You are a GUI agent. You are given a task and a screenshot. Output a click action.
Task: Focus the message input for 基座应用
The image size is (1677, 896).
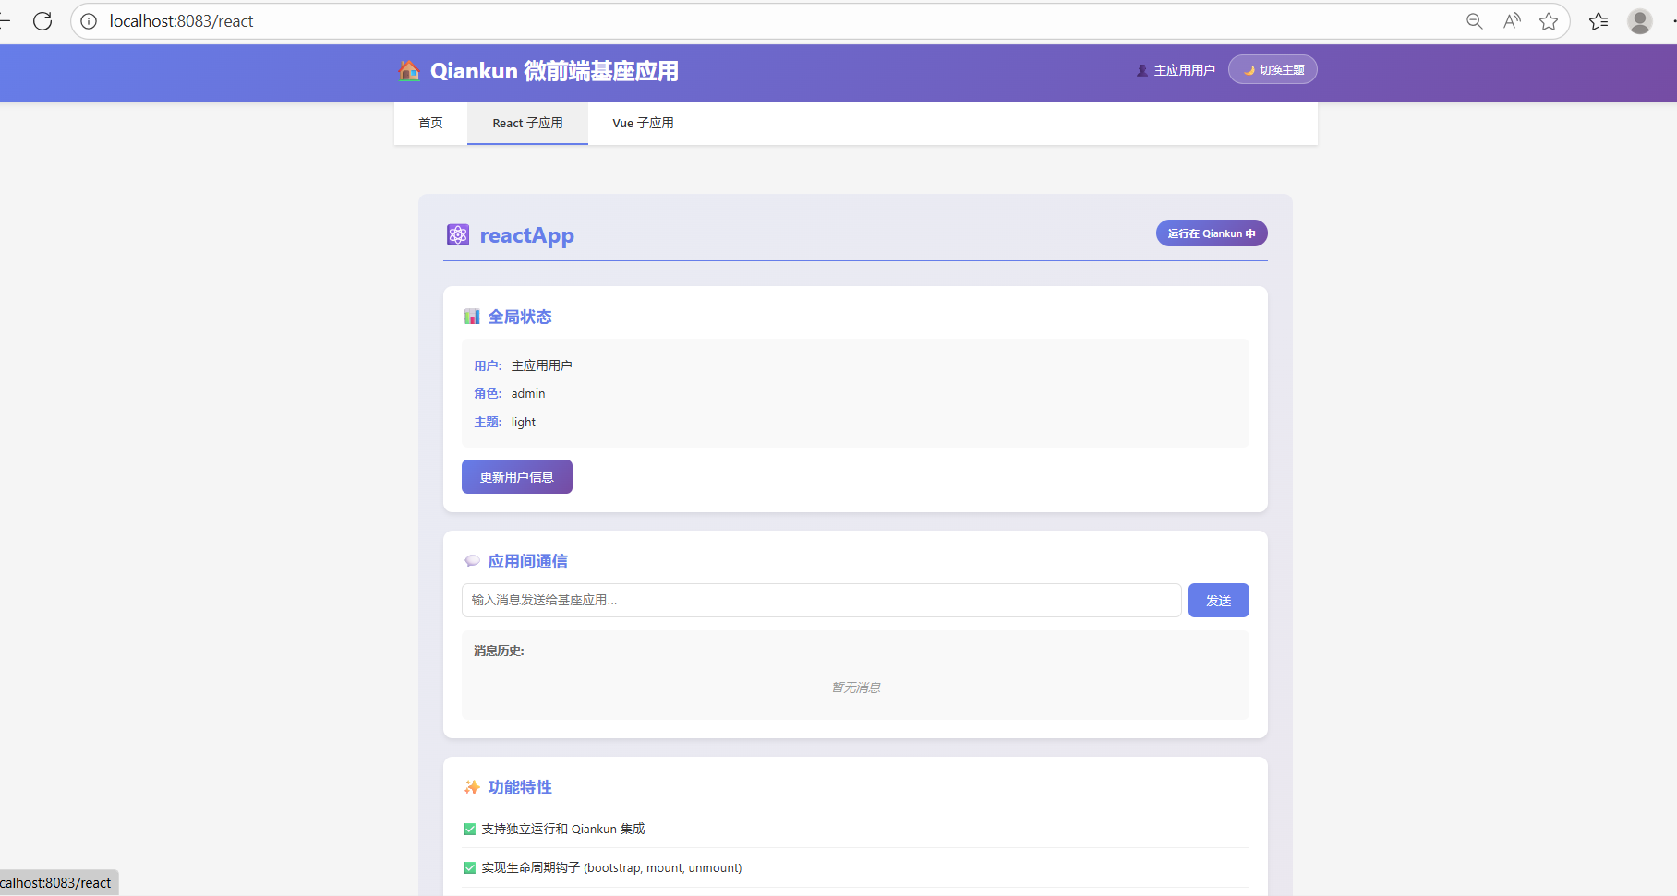(821, 601)
